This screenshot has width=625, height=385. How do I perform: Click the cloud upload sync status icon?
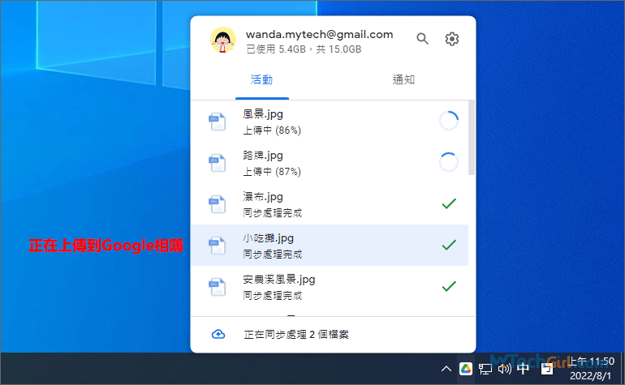coord(218,334)
